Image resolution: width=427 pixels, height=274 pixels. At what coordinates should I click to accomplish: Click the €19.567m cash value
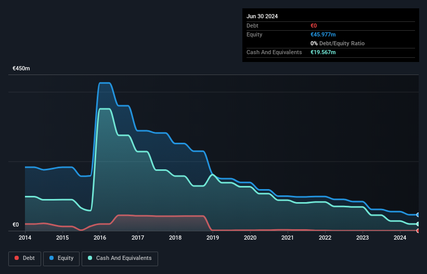coord(323,52)
